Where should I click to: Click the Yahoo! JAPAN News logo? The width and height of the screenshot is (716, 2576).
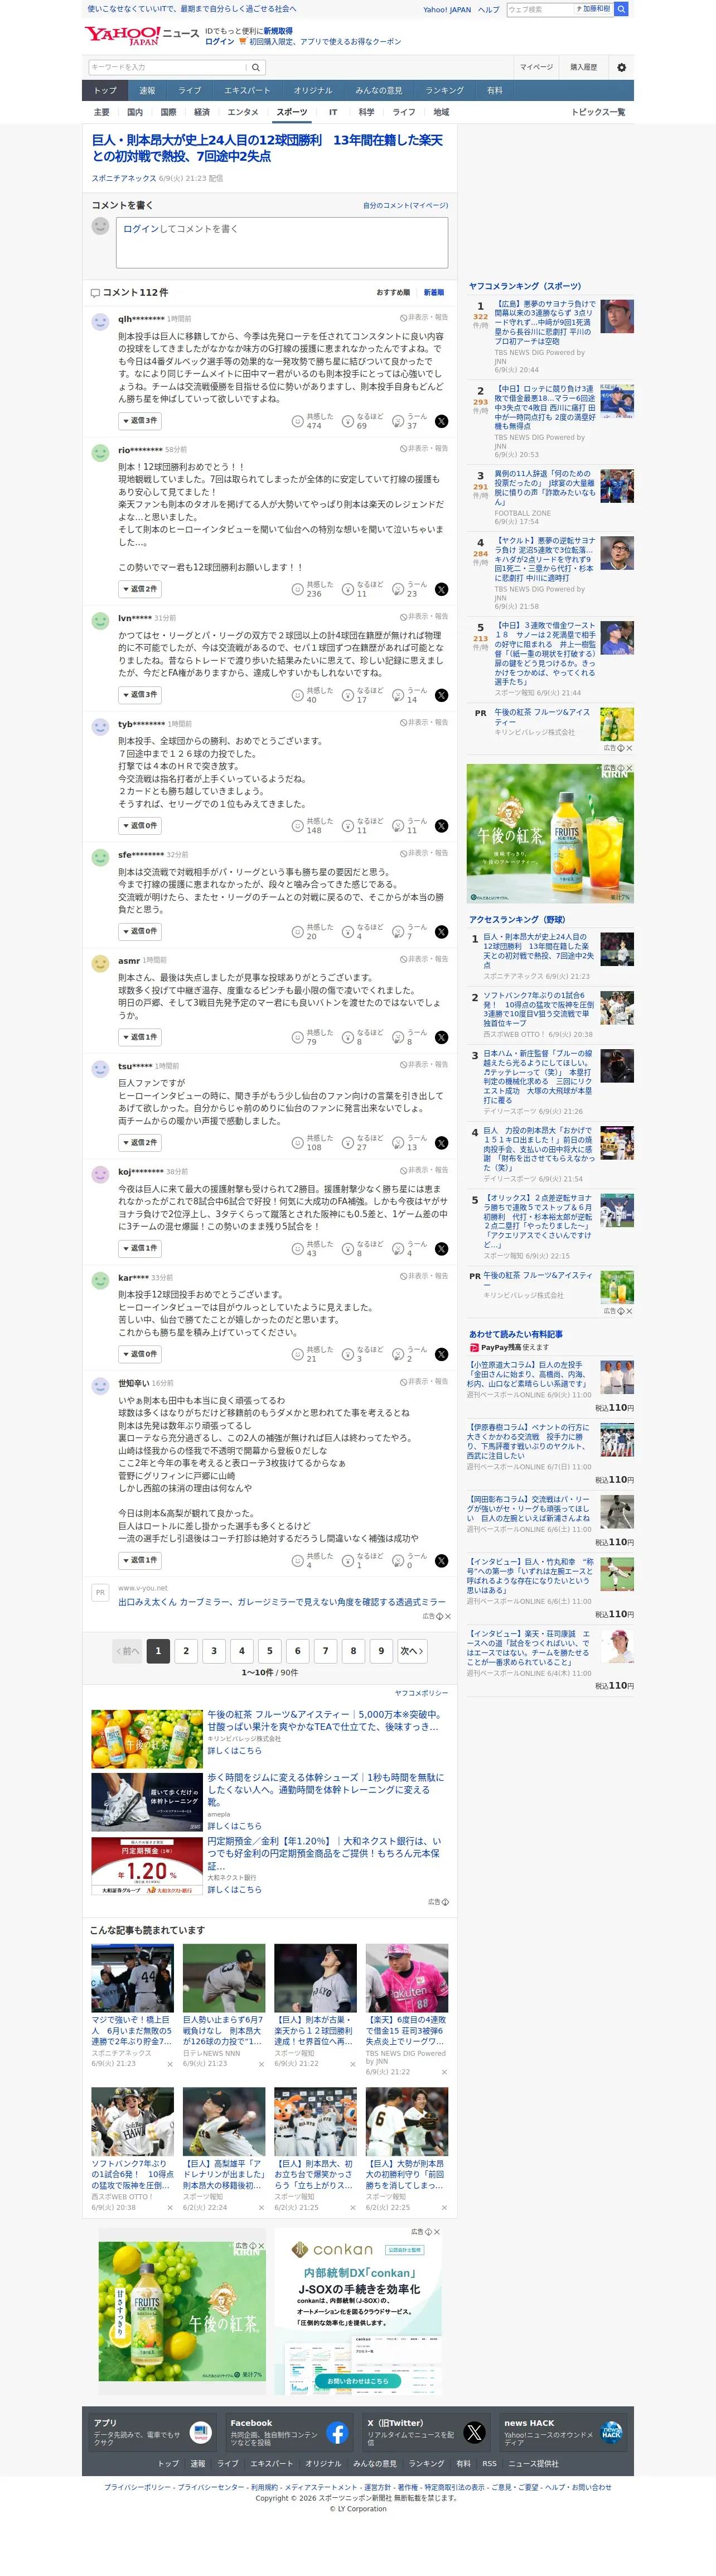(x=142, y=35)
